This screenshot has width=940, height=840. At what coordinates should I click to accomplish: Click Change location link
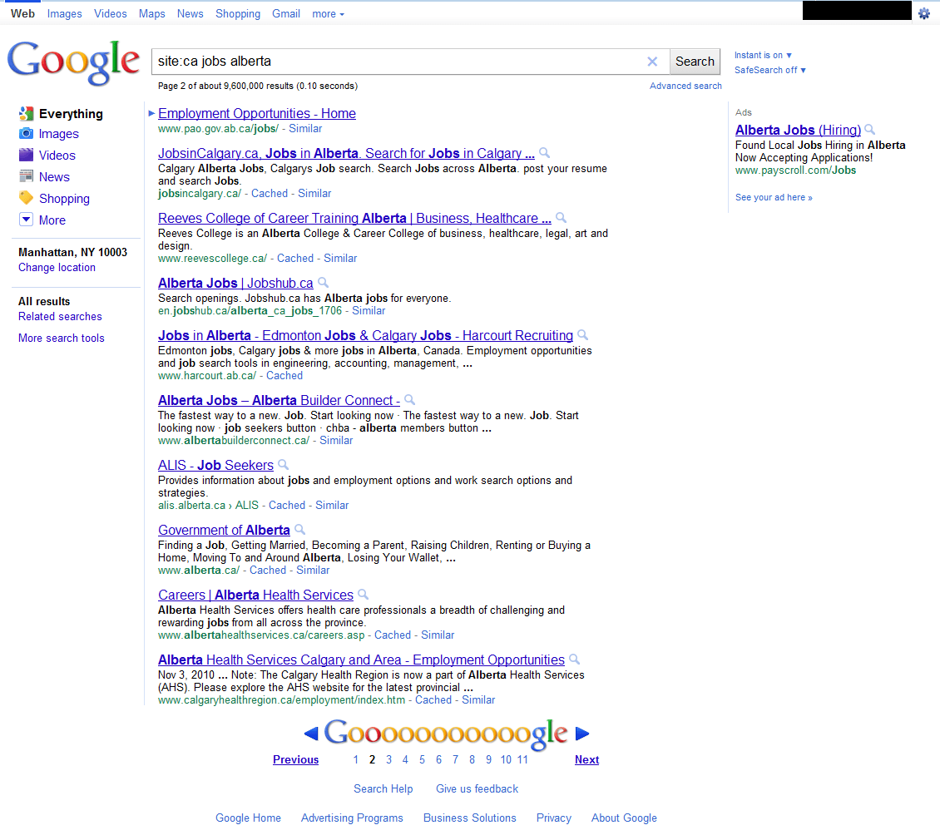click(57, 268)
